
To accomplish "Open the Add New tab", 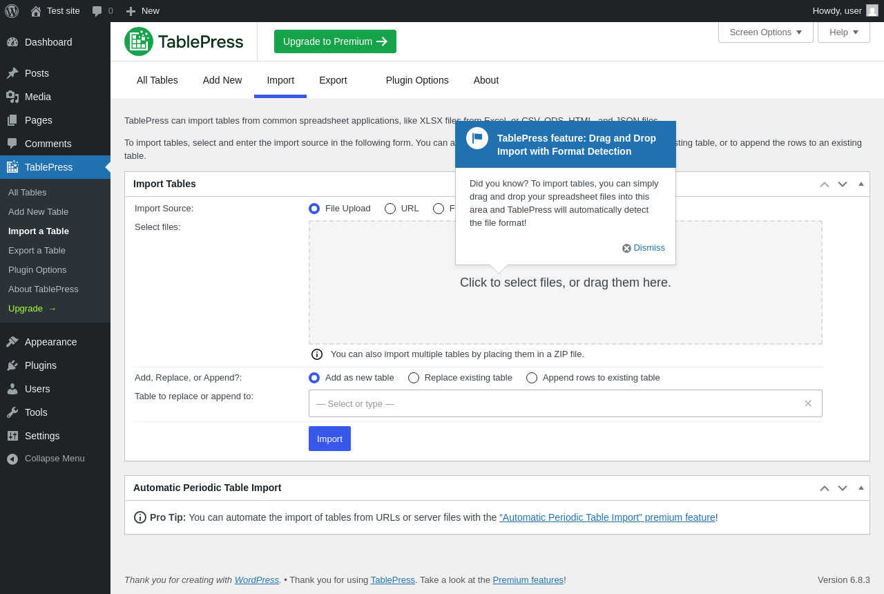I will [x=222, y=80].
